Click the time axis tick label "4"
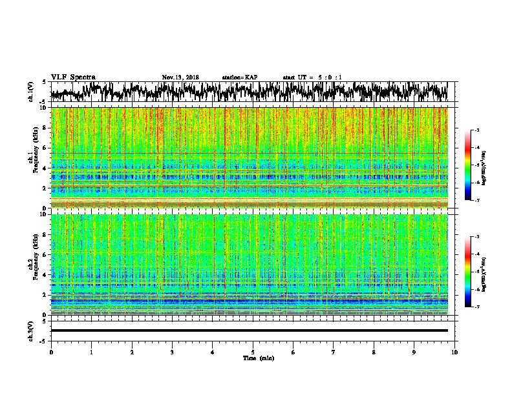 [213, 352]
